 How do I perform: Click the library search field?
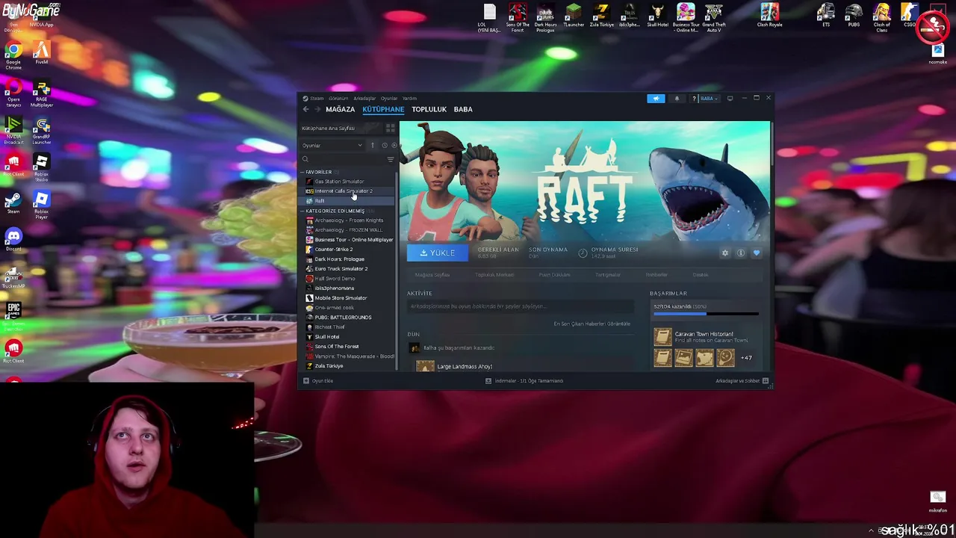tap(344, 159)
